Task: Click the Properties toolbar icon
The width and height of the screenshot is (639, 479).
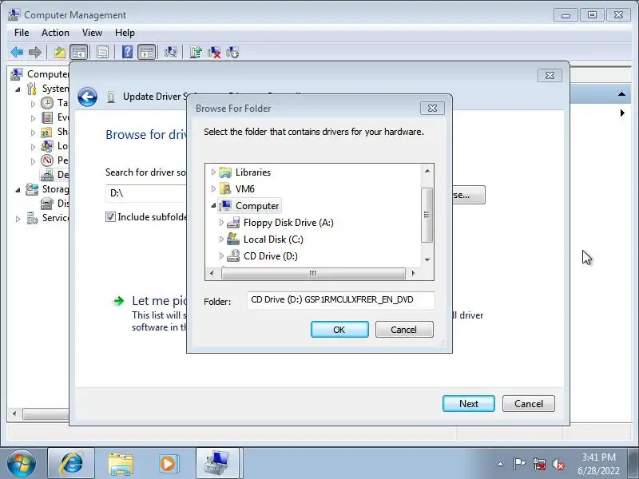Action: tap(102, 52)
